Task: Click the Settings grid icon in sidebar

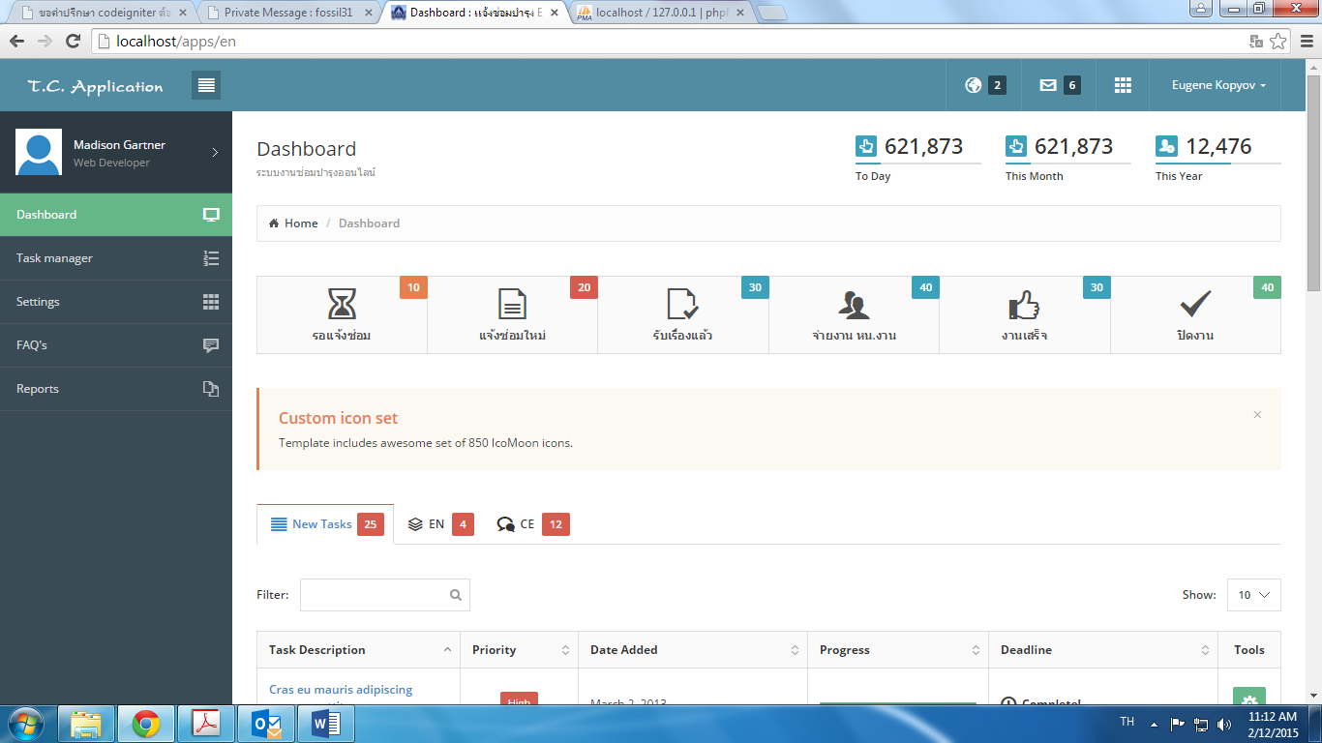Action: [211, 302]
